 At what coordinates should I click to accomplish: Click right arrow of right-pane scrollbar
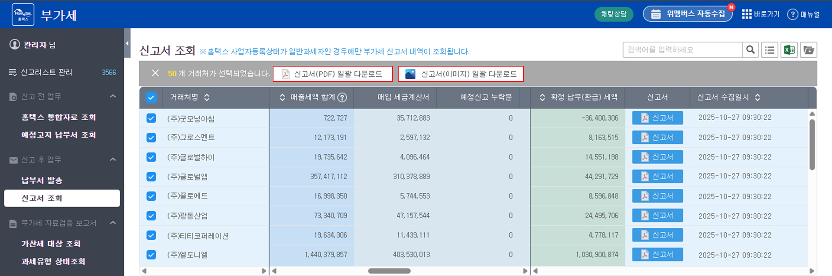812,271
